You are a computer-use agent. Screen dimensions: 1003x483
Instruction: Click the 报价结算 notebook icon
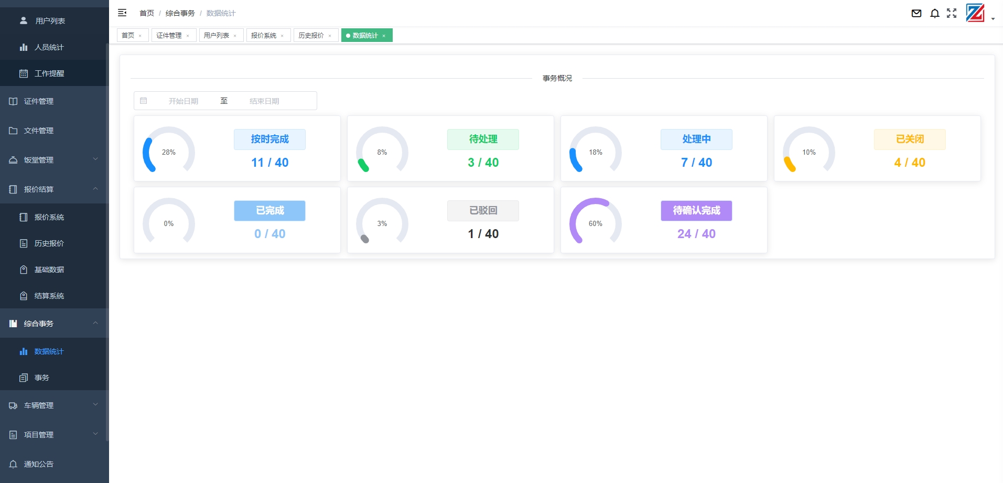13,189
